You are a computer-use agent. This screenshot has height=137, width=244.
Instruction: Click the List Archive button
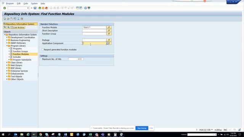(18, 27)
